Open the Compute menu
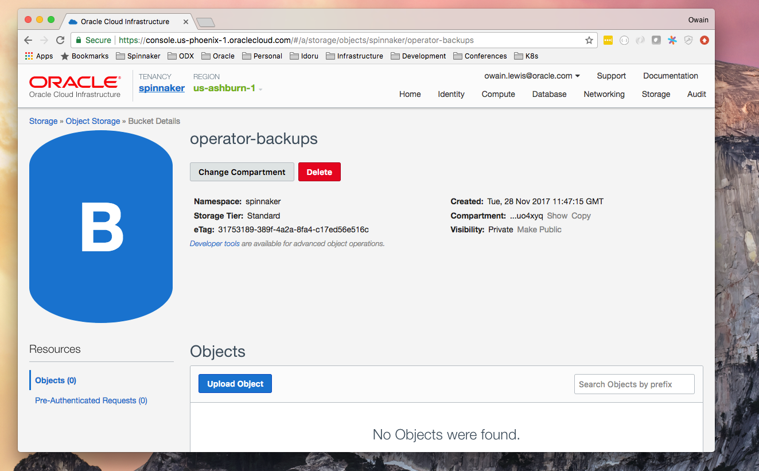Screen dimensions: 759x471 499,94
